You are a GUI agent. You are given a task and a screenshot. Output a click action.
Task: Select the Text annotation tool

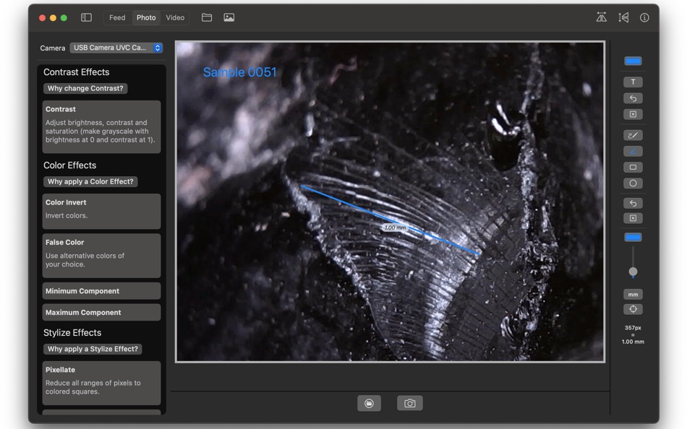pyautogui.click(x=633, y=82)
